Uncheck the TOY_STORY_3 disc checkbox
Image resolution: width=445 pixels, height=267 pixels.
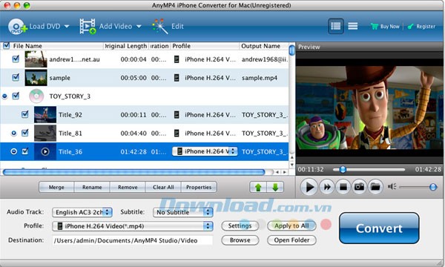16,96
